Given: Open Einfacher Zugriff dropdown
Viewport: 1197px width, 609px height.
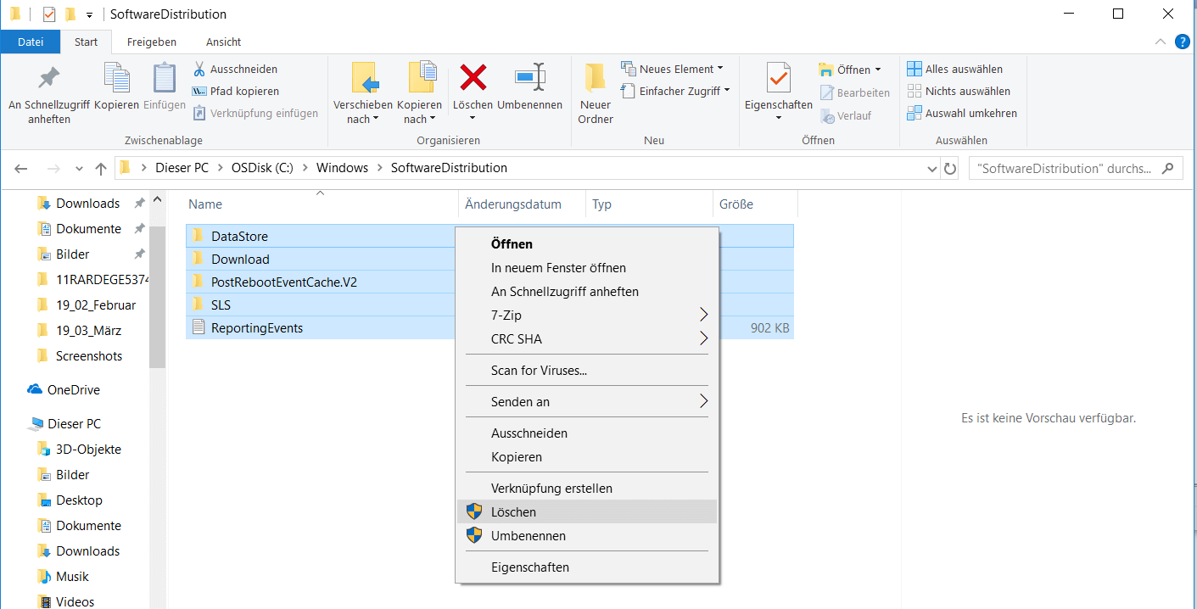Looking at the screenshot, I should point(675,91).
